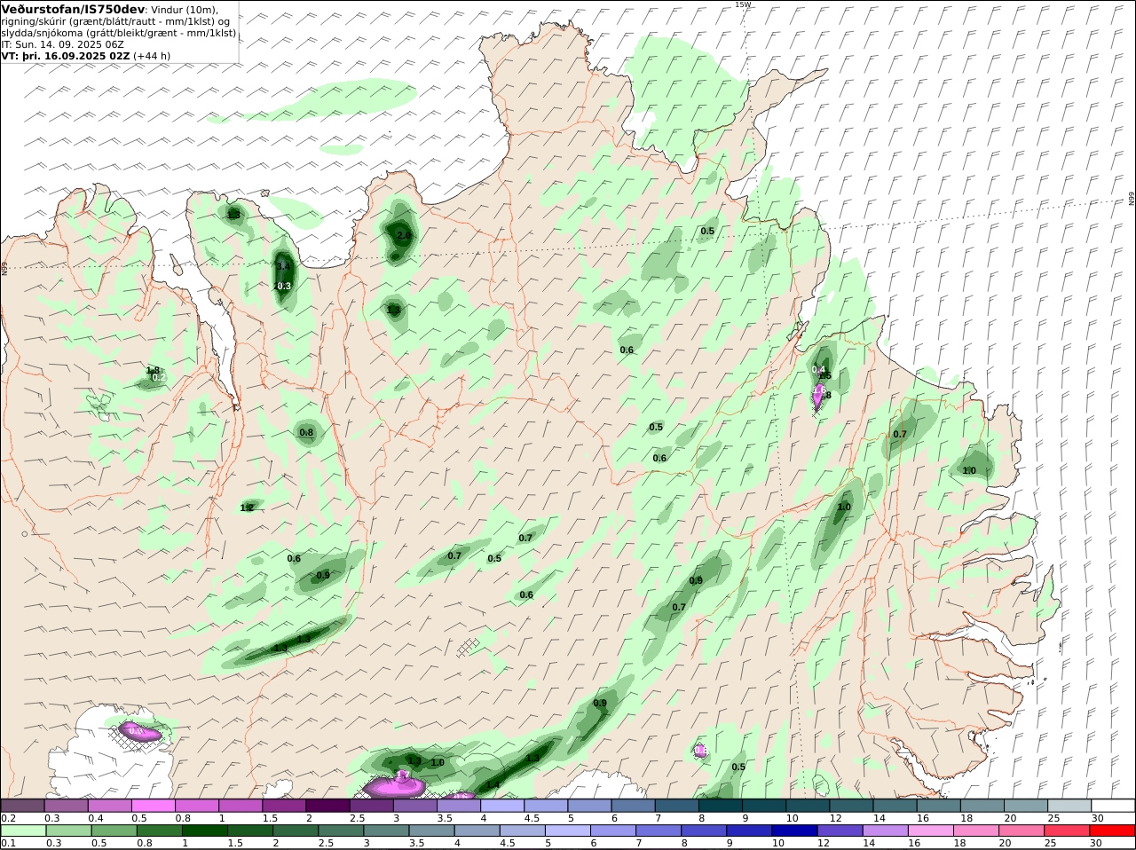Click the '(+44 h)' forecast offset text

click(x=152, y=56)
